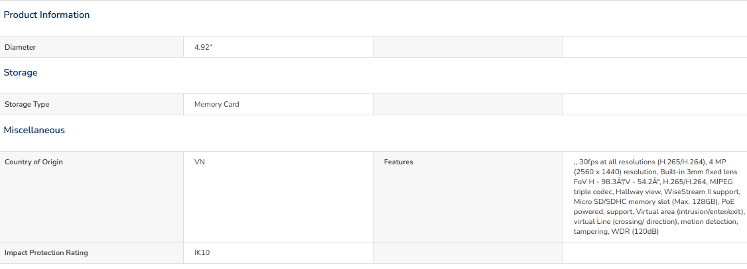Click the "tampering, WDR (120dB)" text line
The width and height of the screenshot is (747, 269).
[x=616, y=232]
